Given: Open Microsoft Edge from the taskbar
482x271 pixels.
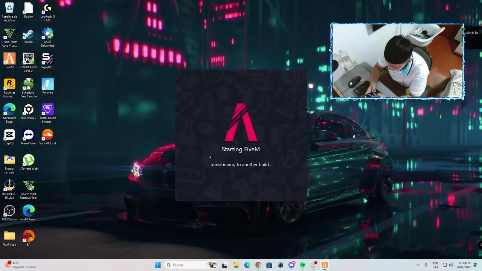Looking at the screenshot, I should (x=247, y=265).
